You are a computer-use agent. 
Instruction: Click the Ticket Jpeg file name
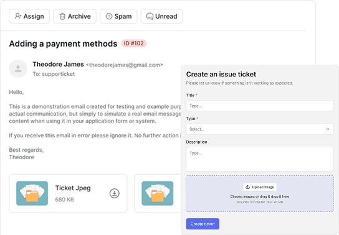(73, 188)
